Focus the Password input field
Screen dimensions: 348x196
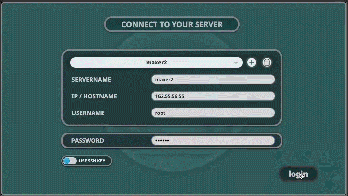click(213, 140)
